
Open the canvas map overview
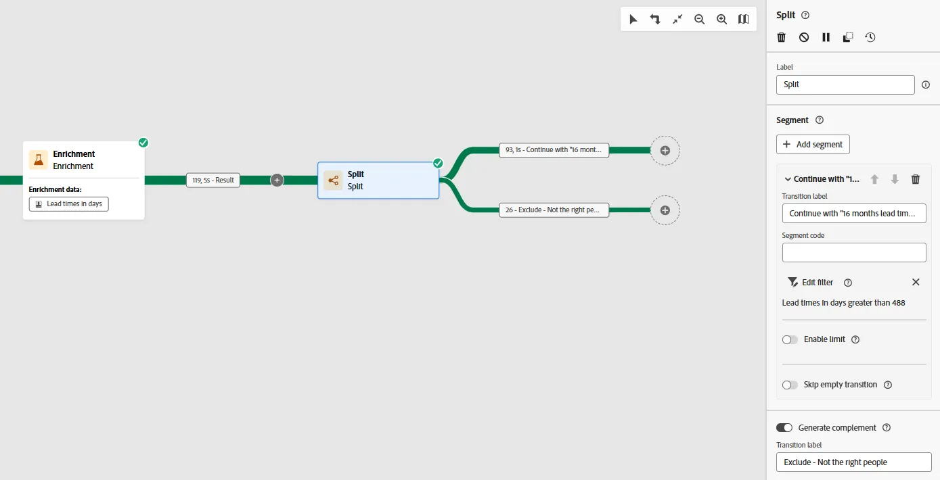point(744,20)
